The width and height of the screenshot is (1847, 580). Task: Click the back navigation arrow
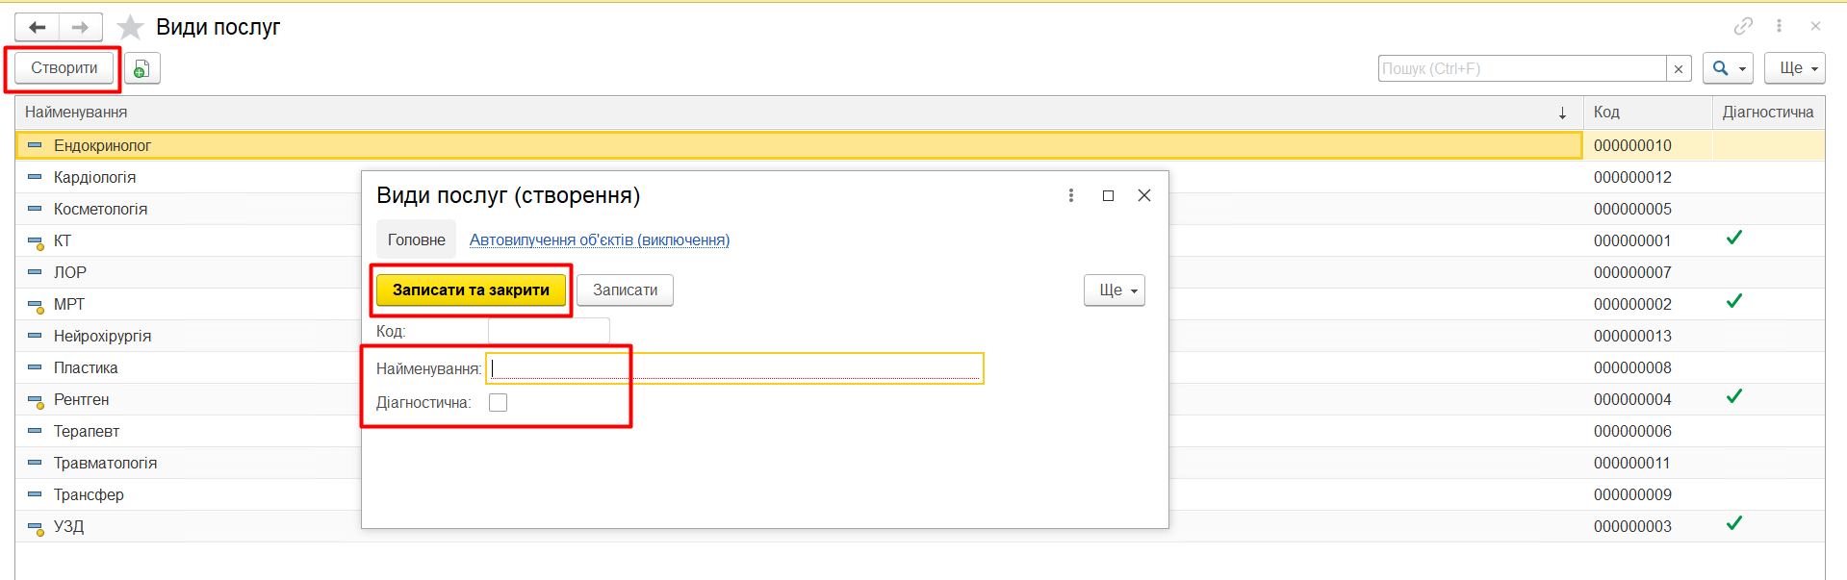tap(38, 27)
